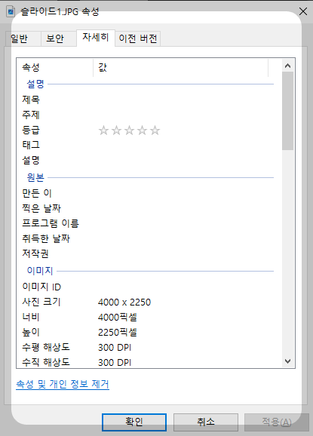The image size is (313, 436).
Task: Click the 수직 해상도 property label
Action: pyautogui.click(x=46, y=362)
